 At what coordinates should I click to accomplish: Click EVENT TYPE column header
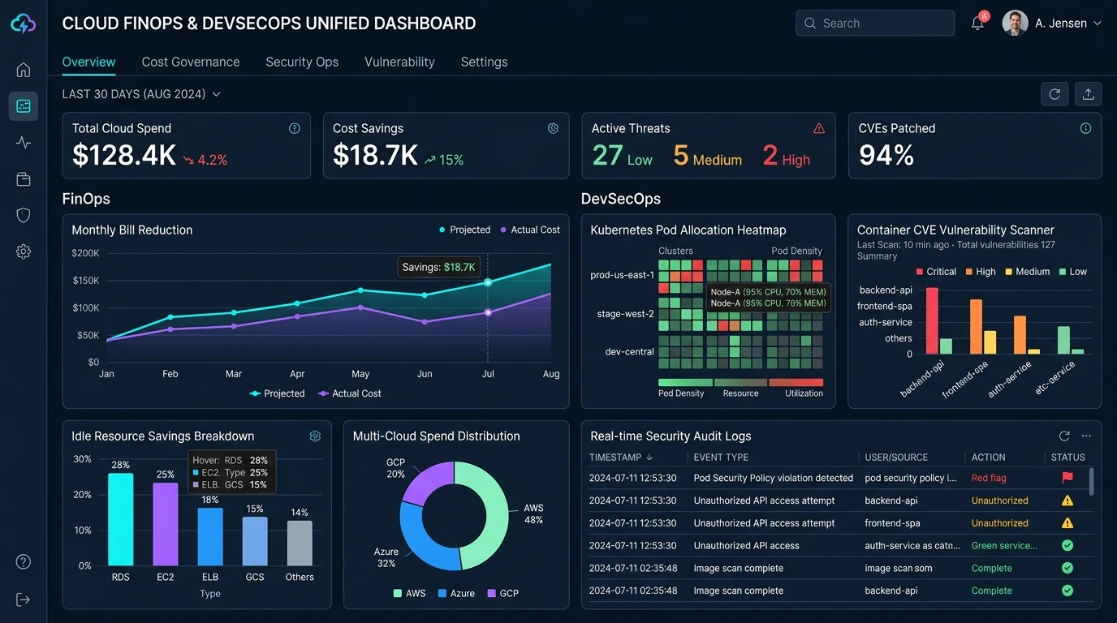[x=721, y=458]
